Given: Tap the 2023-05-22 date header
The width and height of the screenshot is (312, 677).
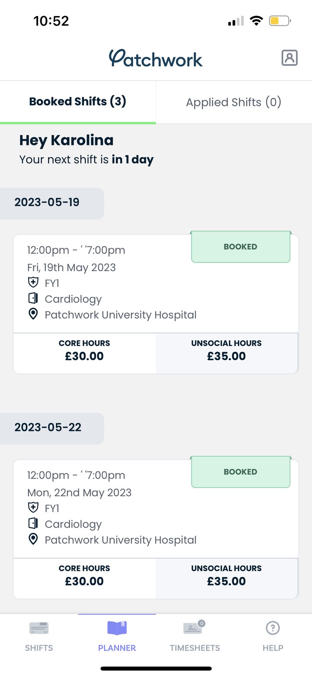Looking at the screenshot, I should 48,427.
